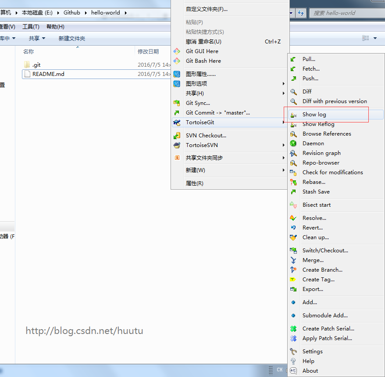
Task: Click the Push arrow icon
Action: click(293, 79)
